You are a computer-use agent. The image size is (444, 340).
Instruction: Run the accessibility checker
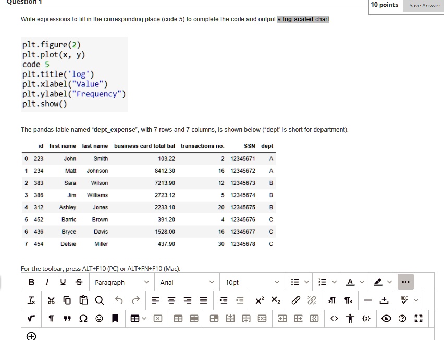point(350,319)
